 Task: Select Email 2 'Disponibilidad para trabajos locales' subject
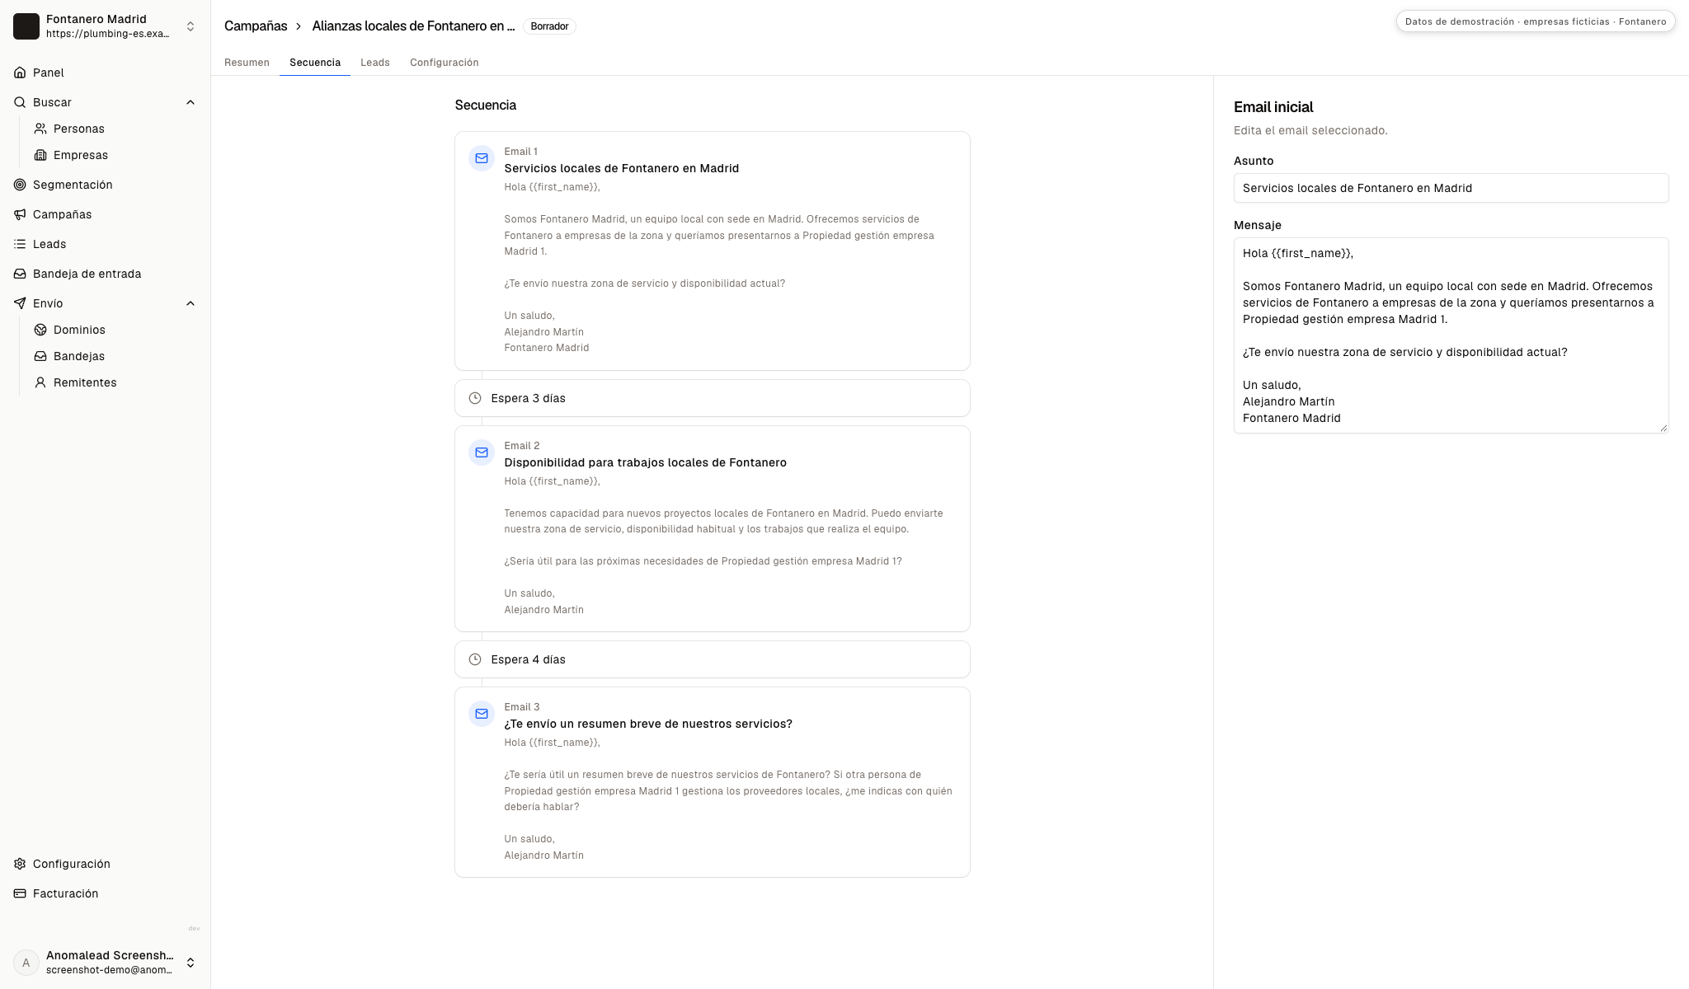645,462
